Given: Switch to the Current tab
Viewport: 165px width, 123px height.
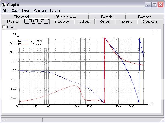Looking at the screenshot, I should click(x=105, y=21).
